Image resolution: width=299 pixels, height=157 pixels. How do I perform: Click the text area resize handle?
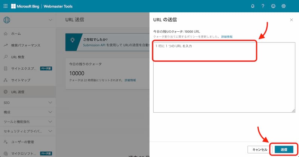click(293, 111)
